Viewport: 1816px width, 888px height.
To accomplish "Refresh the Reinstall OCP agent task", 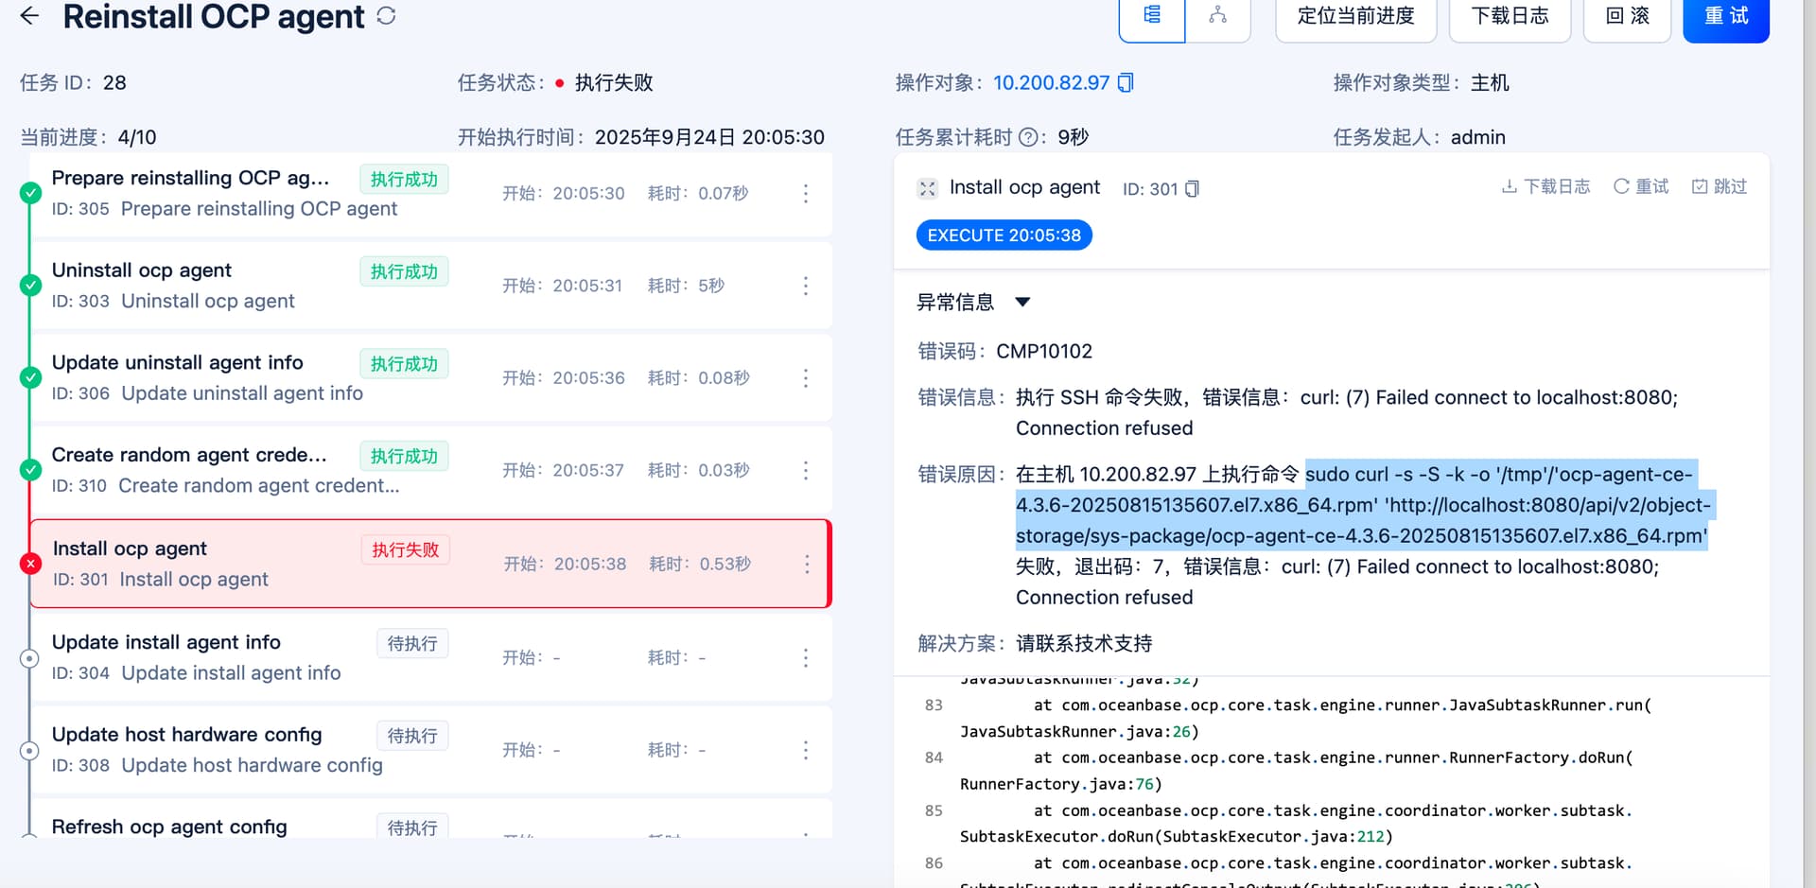I will pyautogui.click(x=386, y=16).
